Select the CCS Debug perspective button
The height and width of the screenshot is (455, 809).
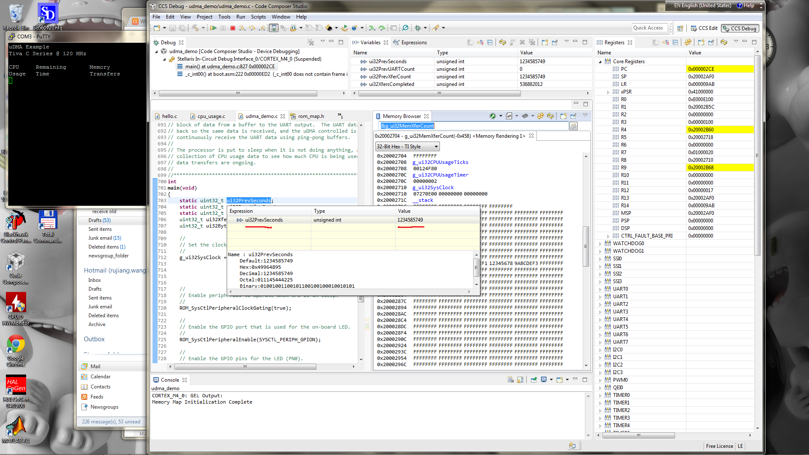point(740,28)
